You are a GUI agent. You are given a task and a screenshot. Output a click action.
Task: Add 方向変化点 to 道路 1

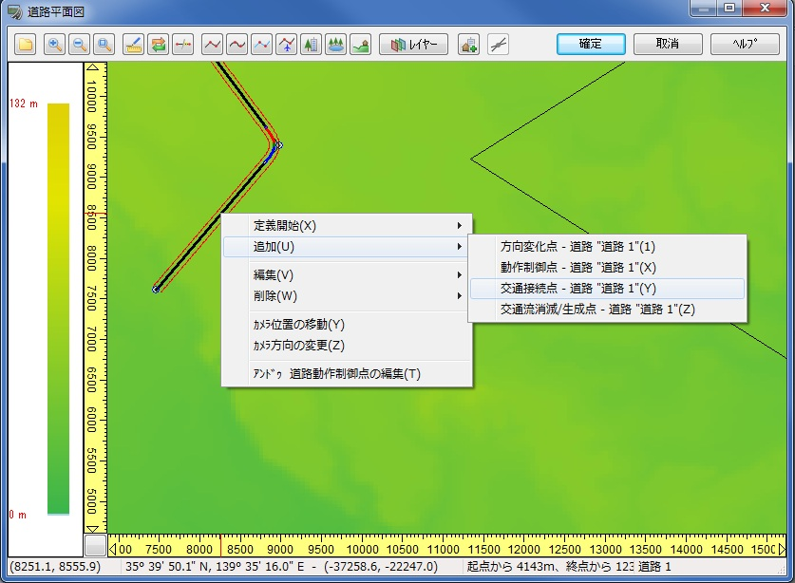(607, 246)
